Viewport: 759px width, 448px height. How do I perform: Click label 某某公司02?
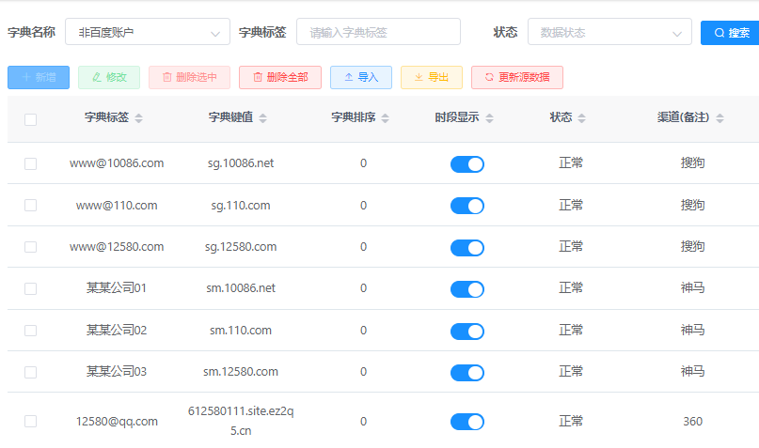pos(117,330)
